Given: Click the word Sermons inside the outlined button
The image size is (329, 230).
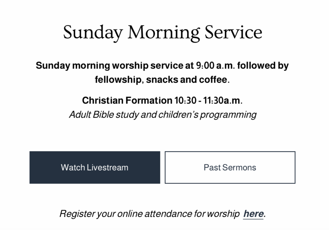Looking at the screenshot, I should click(239, 167).
